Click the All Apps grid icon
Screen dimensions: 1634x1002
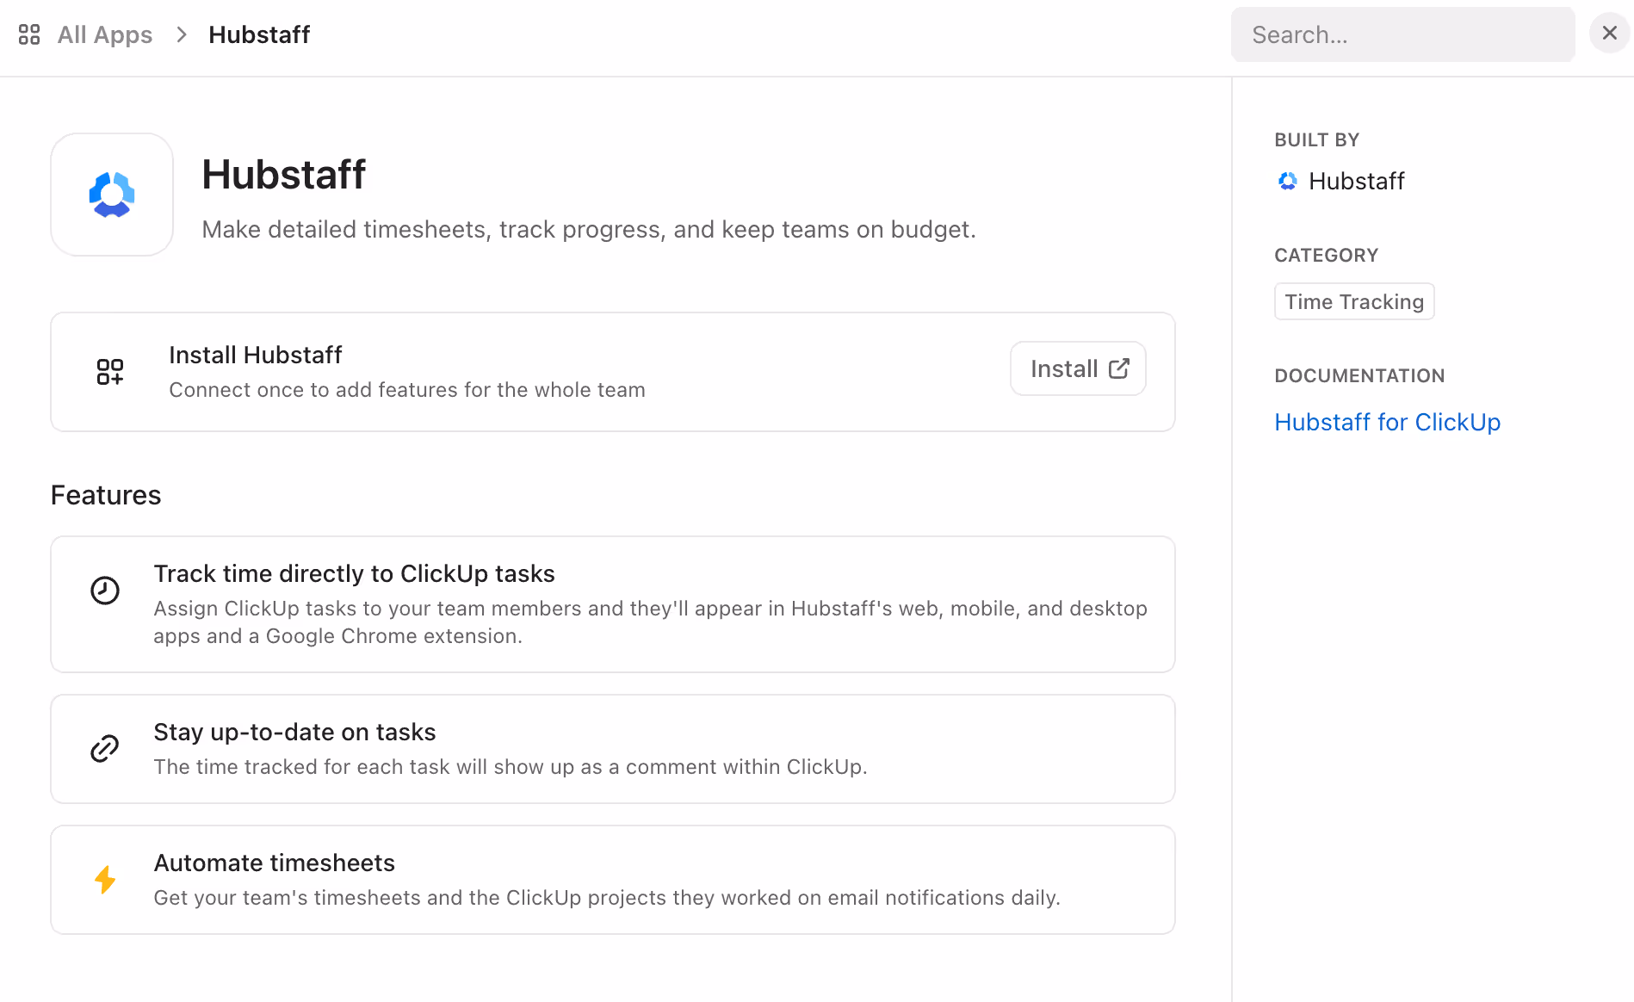tap(28, 34)
